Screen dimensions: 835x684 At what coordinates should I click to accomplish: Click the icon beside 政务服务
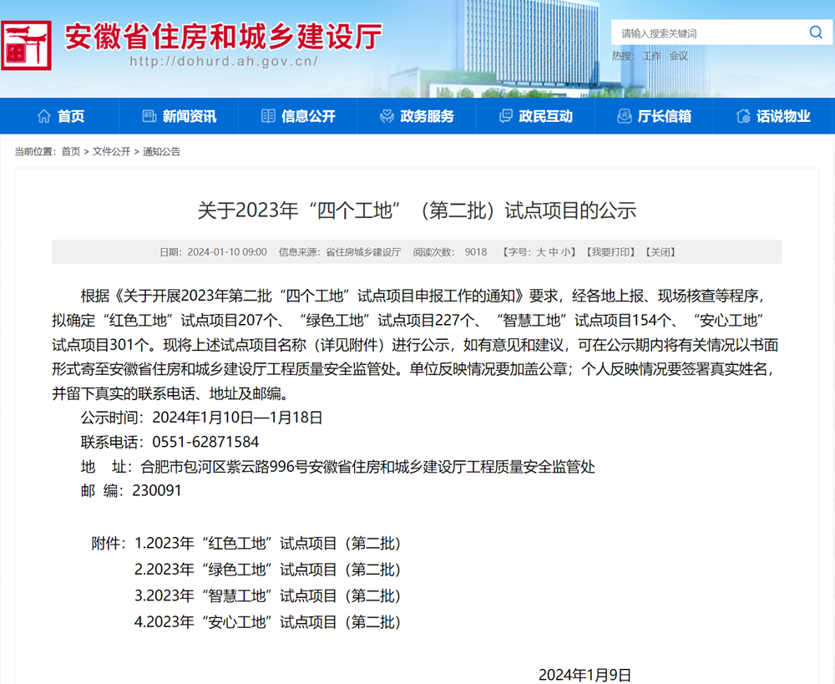point(387,117)
